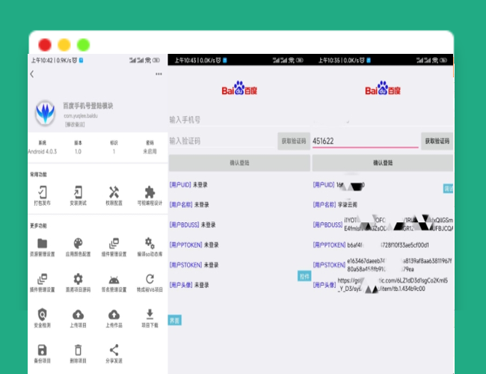
Task: Tap the cyan 界面 floating tag
Action: pyautogui.click(x=175, y=320)
